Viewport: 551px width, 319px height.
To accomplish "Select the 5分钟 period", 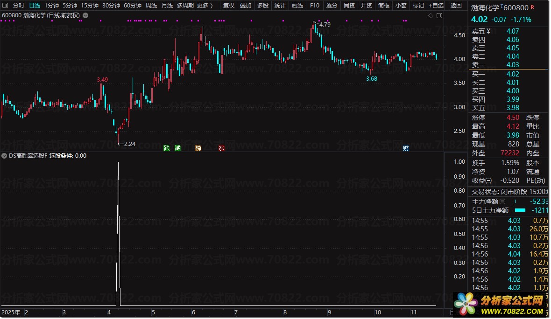I will pyautogui.click(x=70, y=5).
